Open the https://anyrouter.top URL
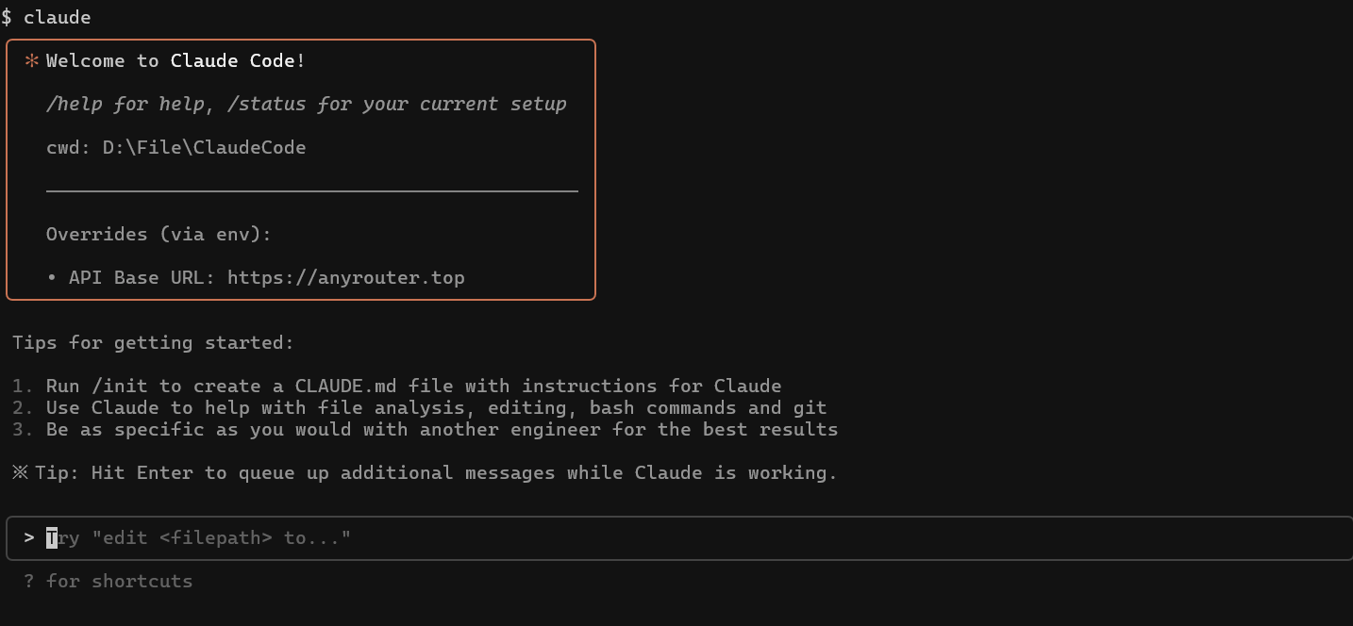The height and width of the screenshot is (626, 1353). (345, 277)
